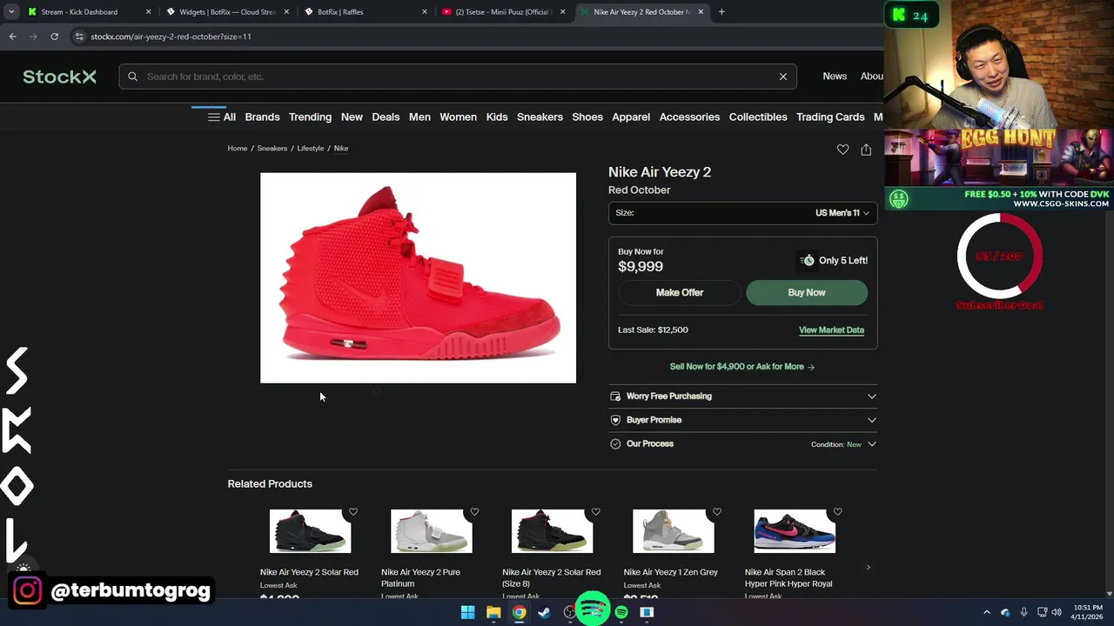Open Nike Air Span 2 Hyper Royal thumbnail
This screenshot has height=626, width=1114.
click(795, 531)
